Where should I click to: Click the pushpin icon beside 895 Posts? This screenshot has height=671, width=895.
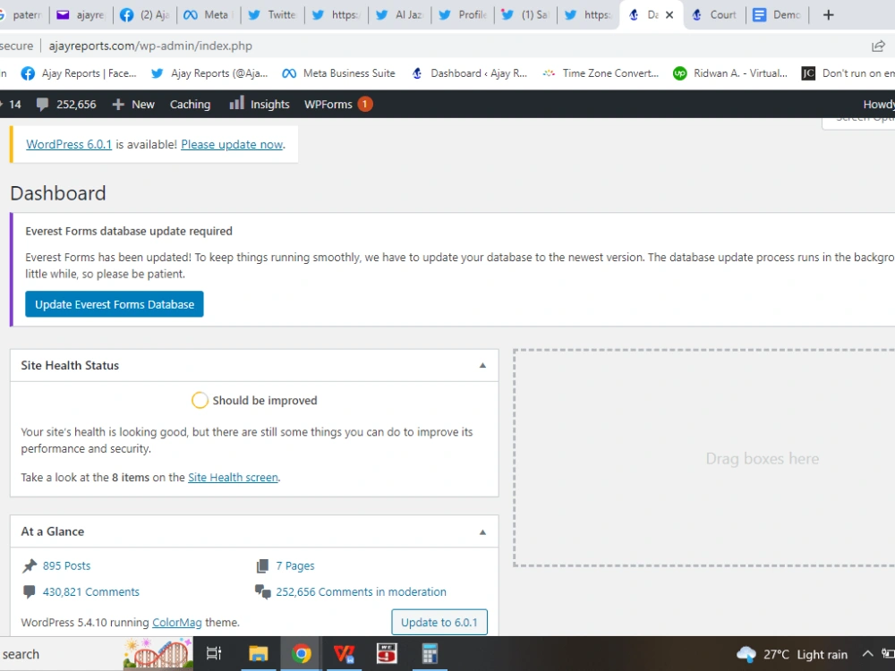coord(30,566)
